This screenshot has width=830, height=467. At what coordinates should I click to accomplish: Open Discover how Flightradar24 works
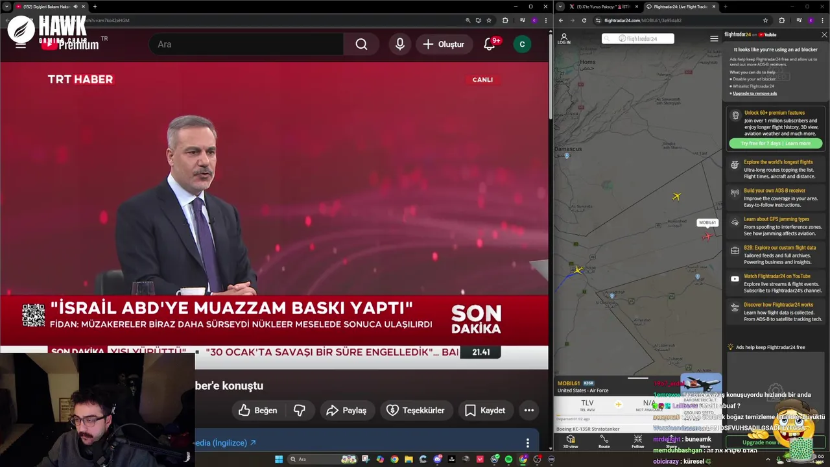point(776,312)
